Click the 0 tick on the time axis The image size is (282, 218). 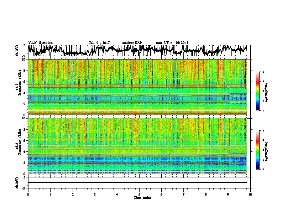(x=28, y=194)
